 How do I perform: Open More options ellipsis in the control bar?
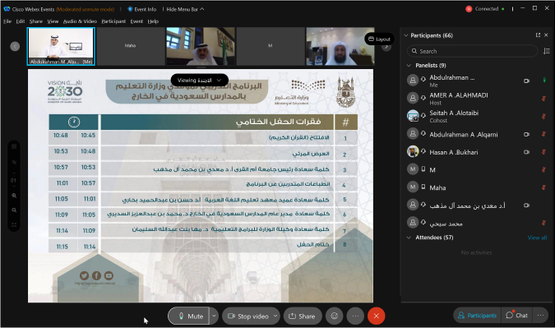coord(355,316)
